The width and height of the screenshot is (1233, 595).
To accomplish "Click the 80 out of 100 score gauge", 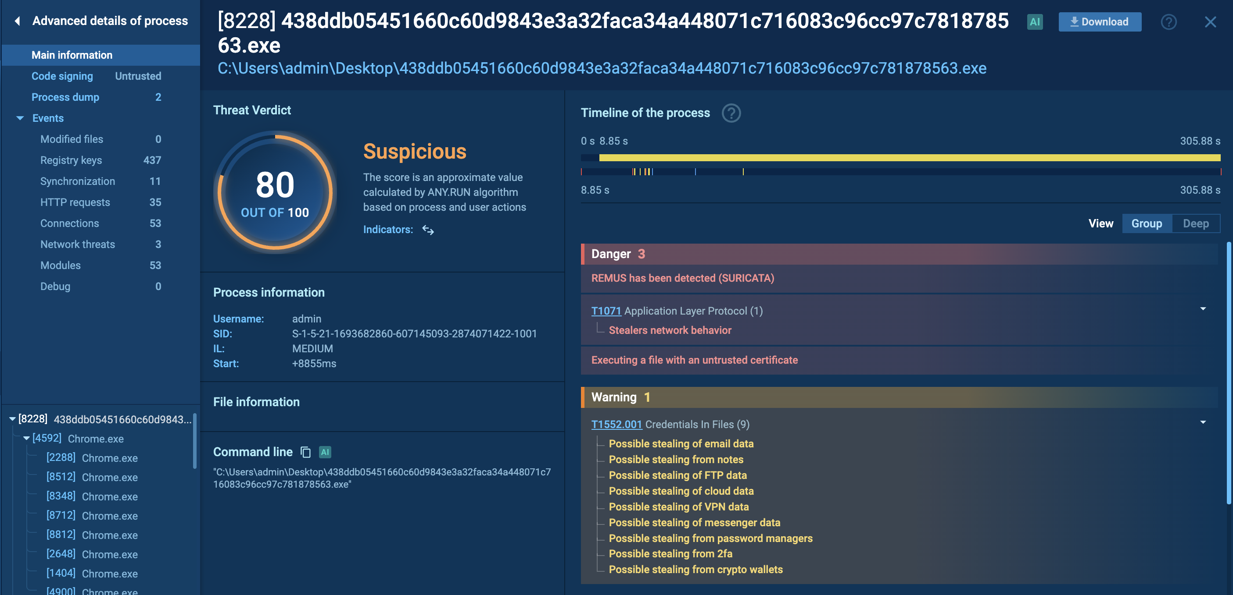I will coord(275,192).
